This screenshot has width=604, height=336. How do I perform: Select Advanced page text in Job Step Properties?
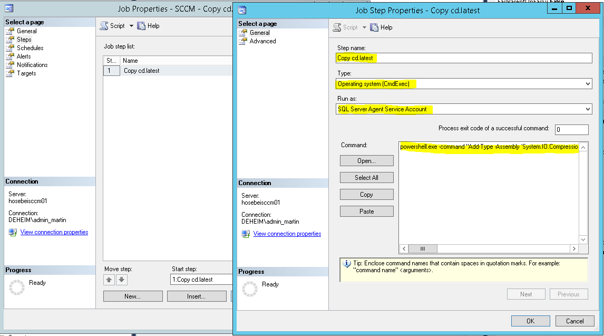click(x=262, y=41)
